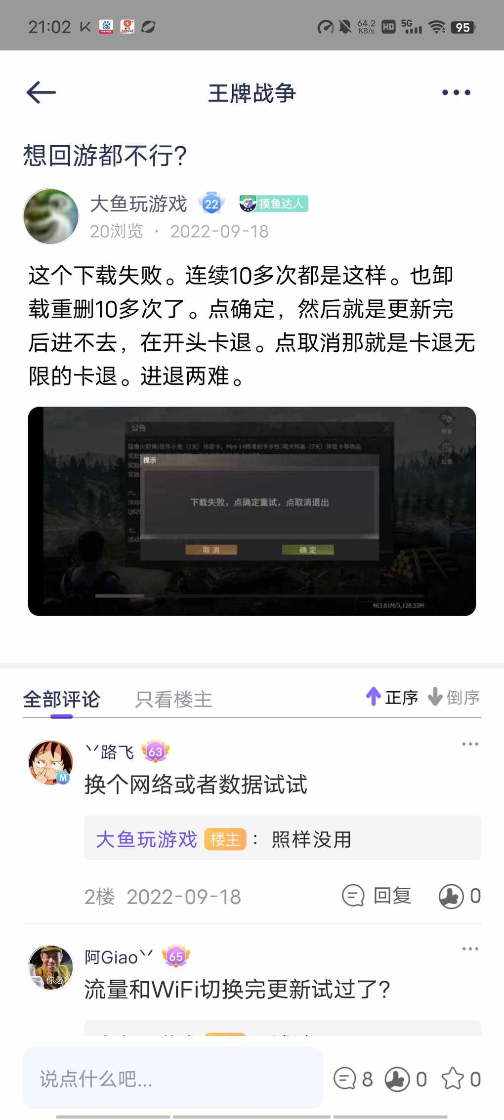This screenshot has width=504, height=1120.
Task: Open 大鱼玩游戏 link in reply box
Action: pyautogui.click(x=146, y=839)
